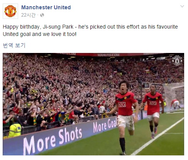Click the shouting front player's face
188x160 pixels.
point(124,88)
